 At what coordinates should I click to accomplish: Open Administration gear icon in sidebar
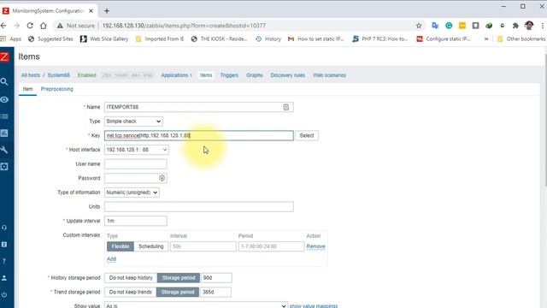point(4,167)
